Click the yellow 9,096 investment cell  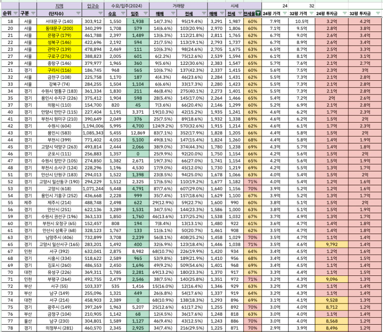[332, 279]
